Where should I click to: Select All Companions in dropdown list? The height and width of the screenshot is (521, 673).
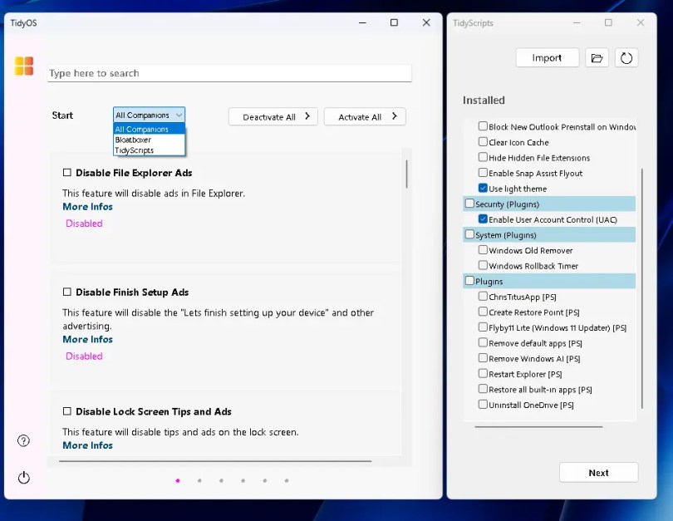[x=149, y=129]
